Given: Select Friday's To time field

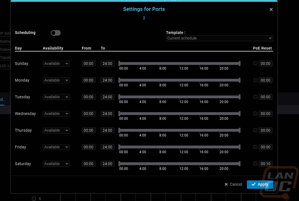Looking at the screenshot, I should click(x=107, y=147).
